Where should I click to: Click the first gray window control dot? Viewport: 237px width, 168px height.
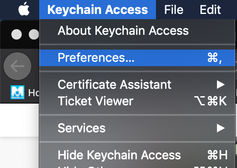pyautogui.click(x=17, y=34)
